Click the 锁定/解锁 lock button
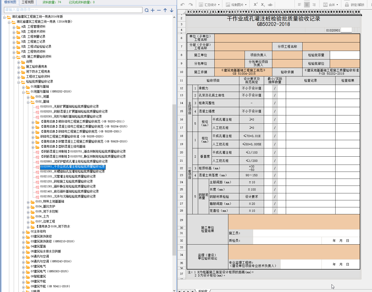This screenshot has width=372, height=292. [x=355, y=4]
